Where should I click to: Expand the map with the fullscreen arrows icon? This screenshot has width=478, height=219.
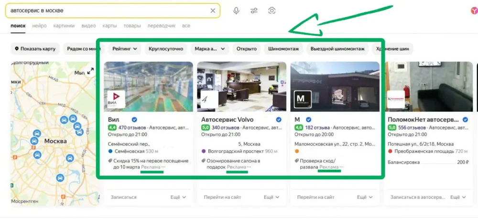pyautogui.click(x=90, y=71)
